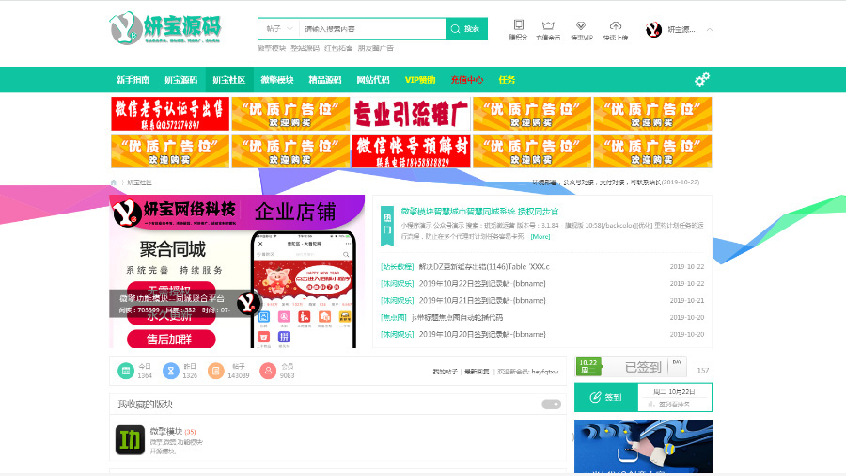Click into the search text field
The height and width of the screenshot is (476, 846).
(x=371, y=29)
